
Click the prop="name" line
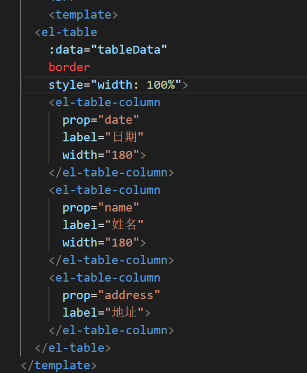[101, 208]
